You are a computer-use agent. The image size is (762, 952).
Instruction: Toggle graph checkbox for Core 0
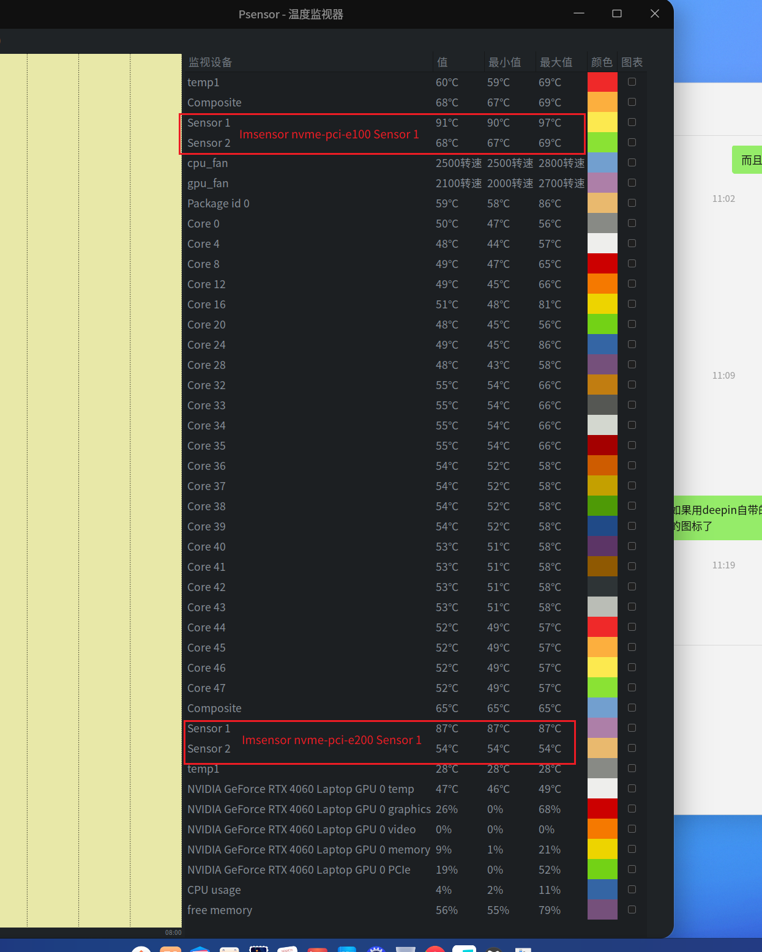tap(632, 223)
